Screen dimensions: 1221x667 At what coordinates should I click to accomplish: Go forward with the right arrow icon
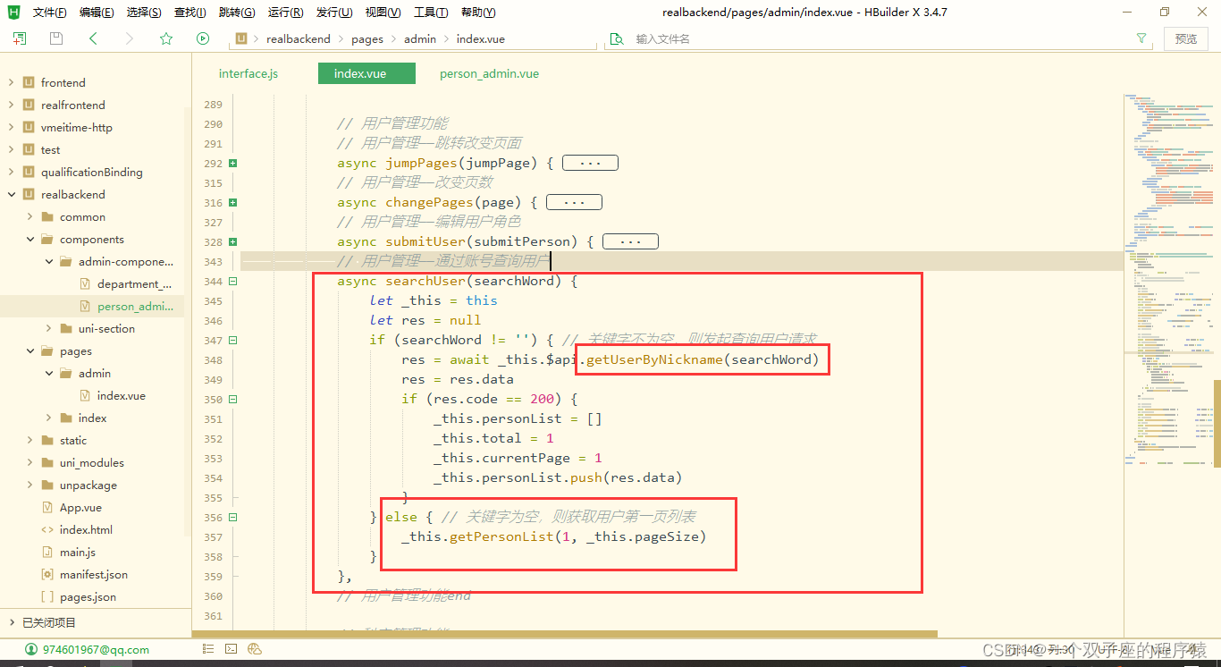(130, 38)
